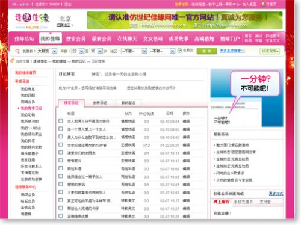Viewport: 301px width, 225px height.
Task: Open 搜索会员 from the navigation bar
Action: click(76, 39)
